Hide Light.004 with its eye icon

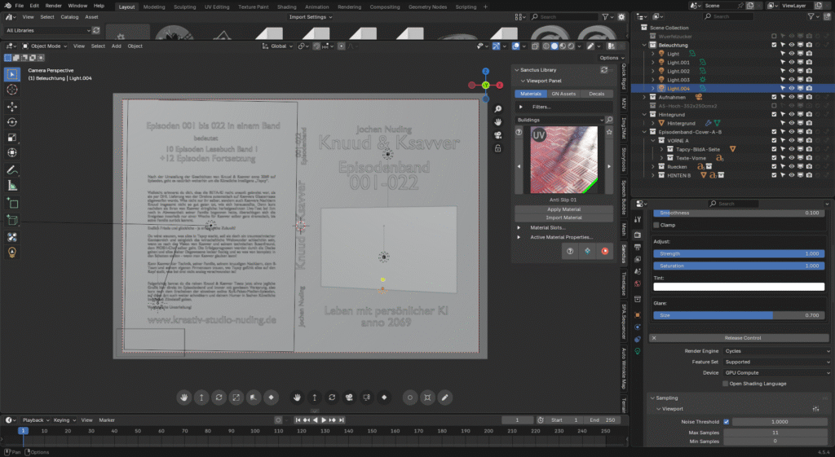pyautogui.click(x=791, y=88)
